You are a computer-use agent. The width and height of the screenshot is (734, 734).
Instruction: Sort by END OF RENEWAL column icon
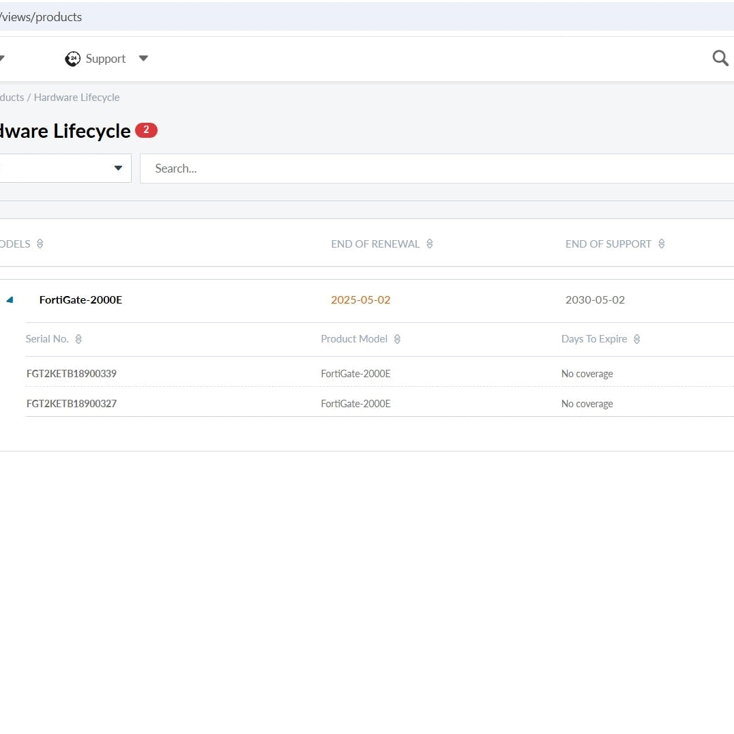click(429, 244)
